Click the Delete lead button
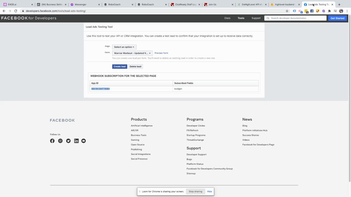The width and height of the screenshot is (351, 197). point(135,66)
